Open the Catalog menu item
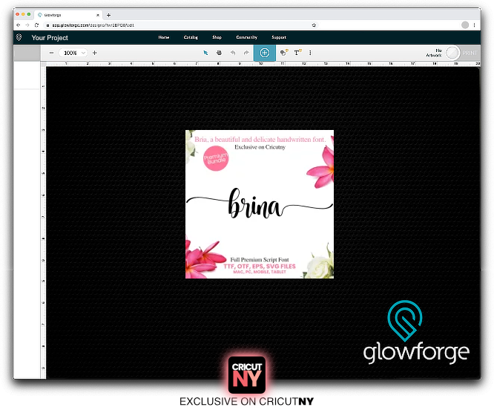This screenshot has height=410, width=494. click(x=191, y=37)
